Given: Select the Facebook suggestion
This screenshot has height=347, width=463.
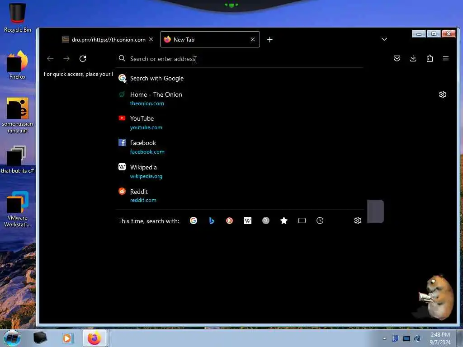Looking at the screenshot, I should 239,147.
